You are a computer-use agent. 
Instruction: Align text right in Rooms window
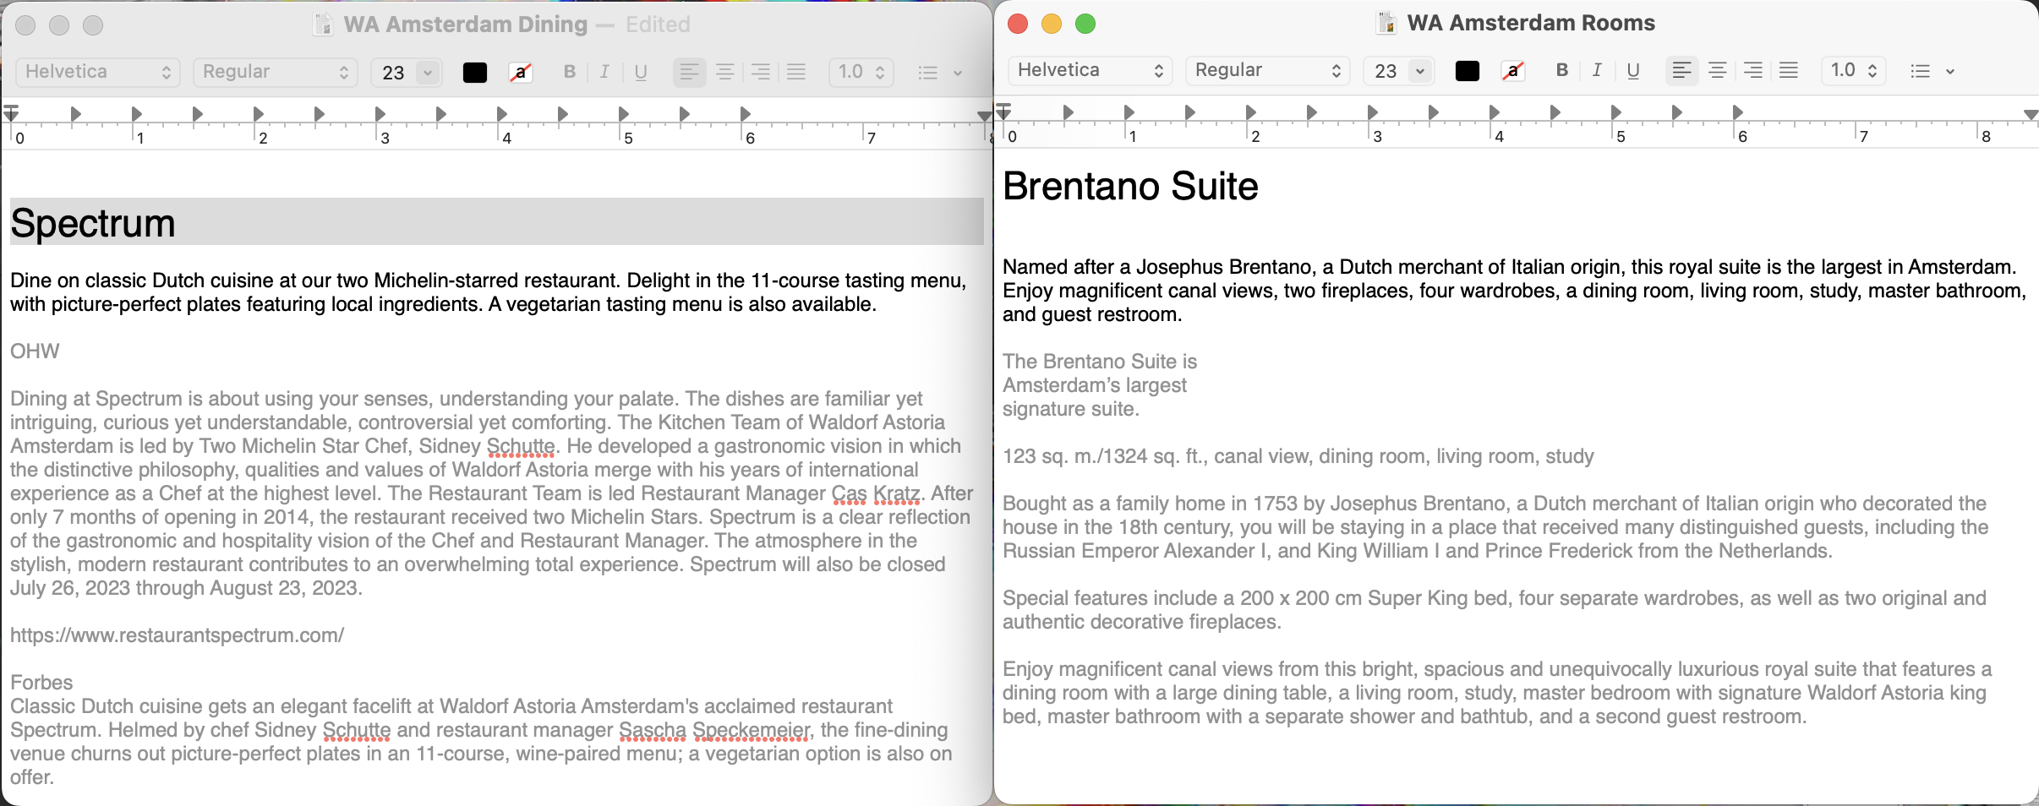pos(1753,71)
